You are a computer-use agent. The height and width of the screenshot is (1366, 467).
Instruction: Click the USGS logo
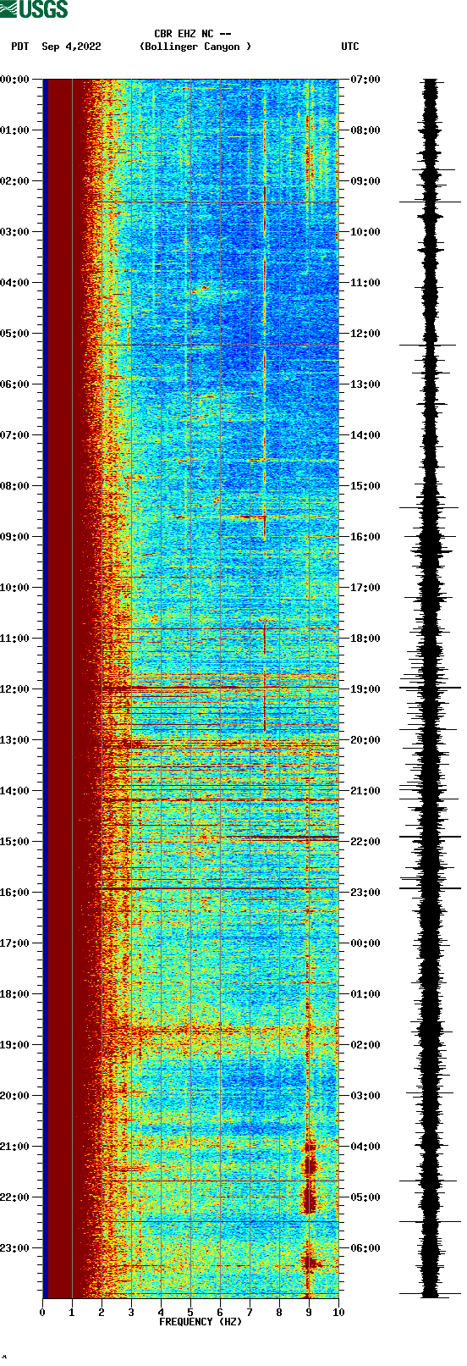click(35, 9)
